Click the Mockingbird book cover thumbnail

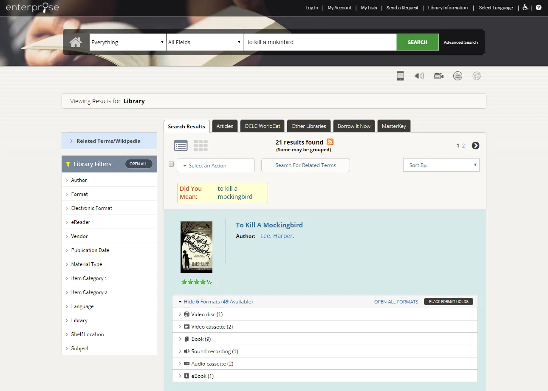pos(196,247)
